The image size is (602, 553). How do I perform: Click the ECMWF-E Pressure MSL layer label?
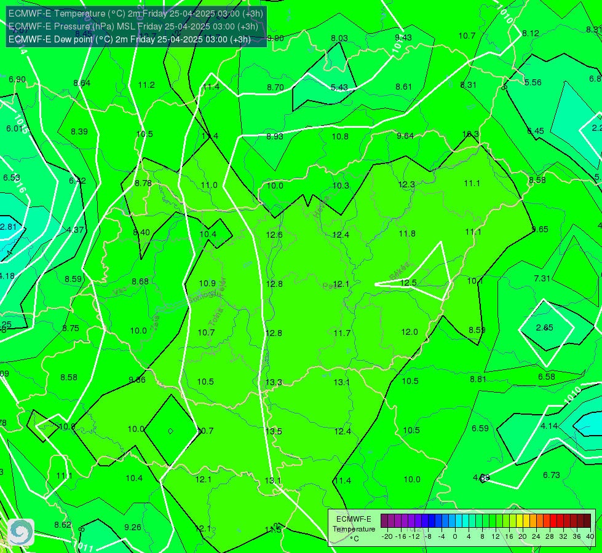click(x=133, y=26)
